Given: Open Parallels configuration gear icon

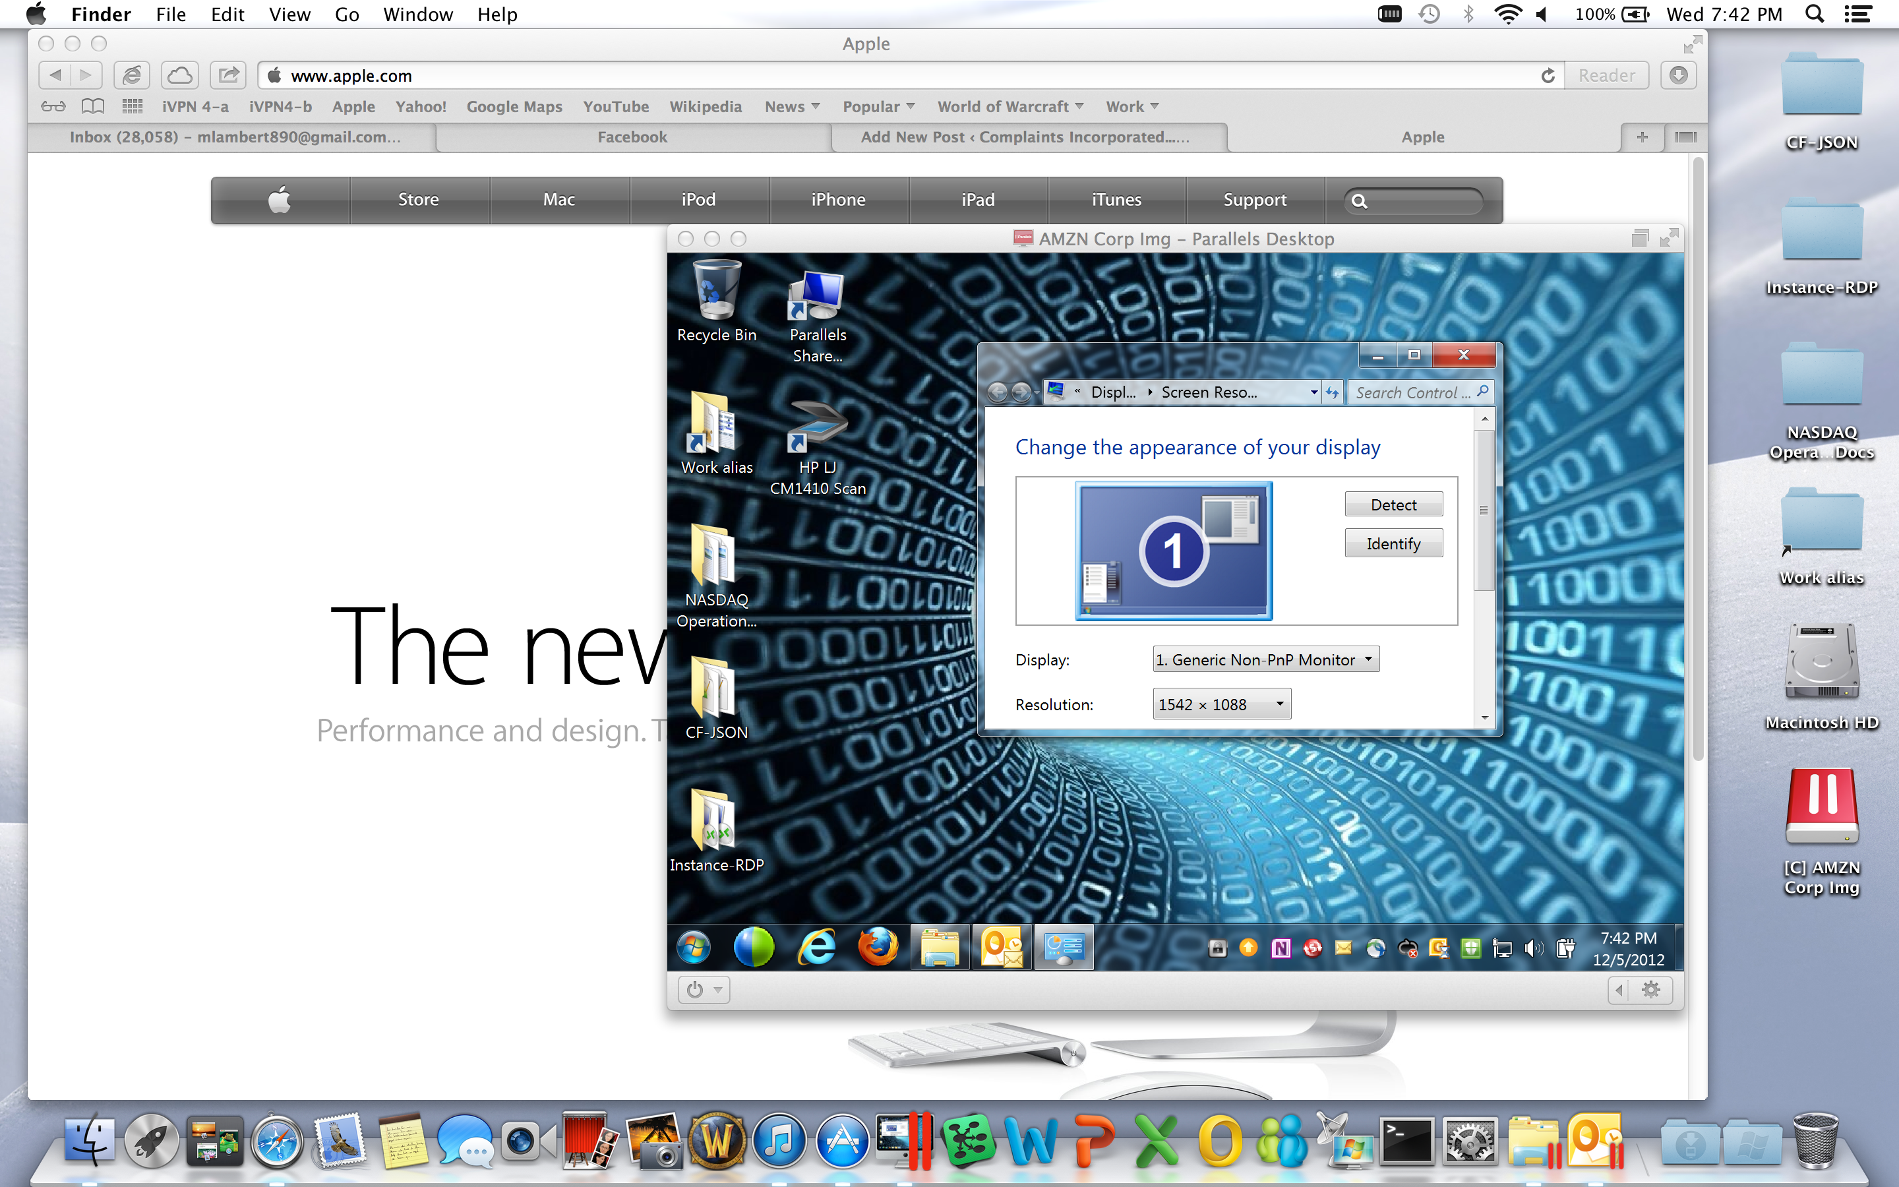Looking at the screenshot, I should click(1651, 989).
